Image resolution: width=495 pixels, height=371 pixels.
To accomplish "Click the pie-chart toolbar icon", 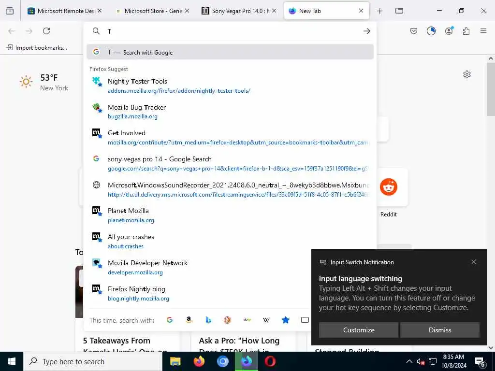I will (x=431, y=31).
